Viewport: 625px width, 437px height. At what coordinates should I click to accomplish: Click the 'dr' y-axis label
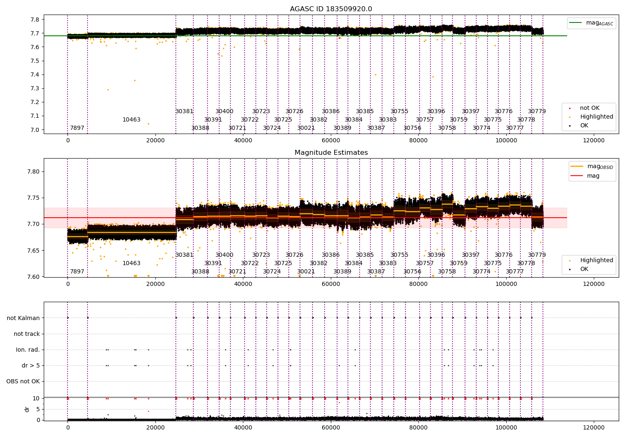click(27, 409)
